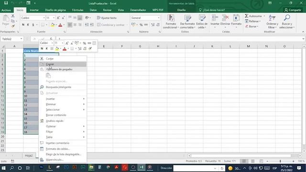Click the ribbon Cut scissors icon
The height and width of the screenshot is (172, 306).
tap(13, 16)
